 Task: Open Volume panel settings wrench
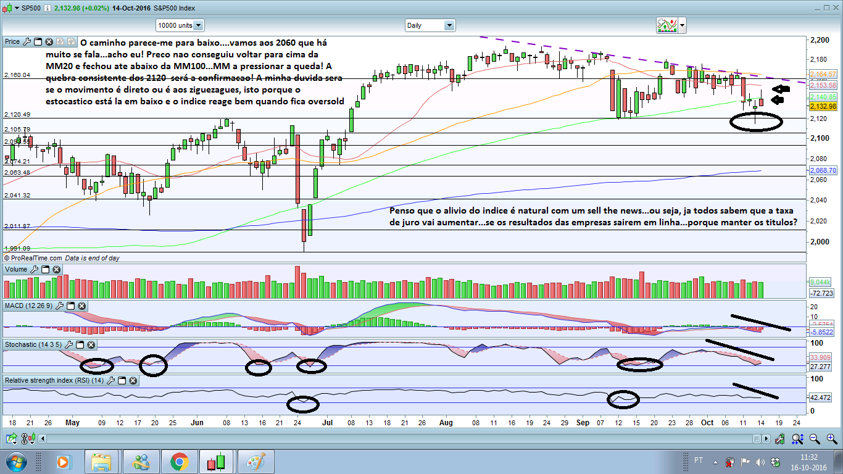coord(34,270)
